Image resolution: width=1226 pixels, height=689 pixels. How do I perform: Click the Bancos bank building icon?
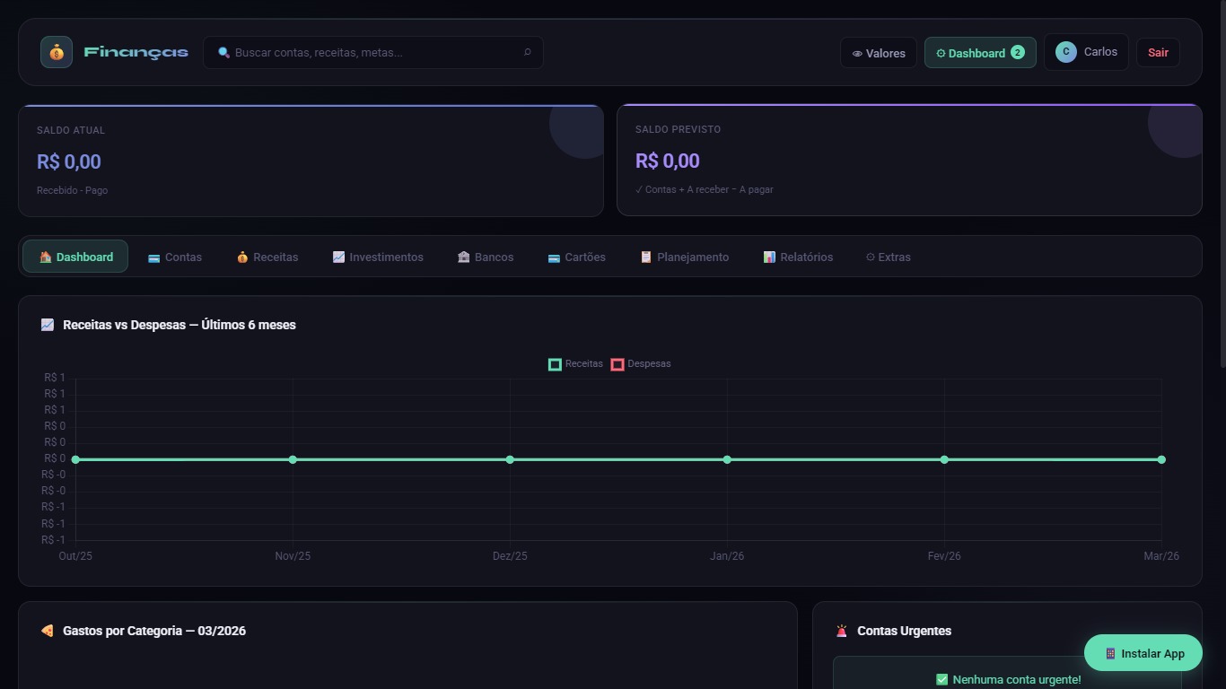463,257
